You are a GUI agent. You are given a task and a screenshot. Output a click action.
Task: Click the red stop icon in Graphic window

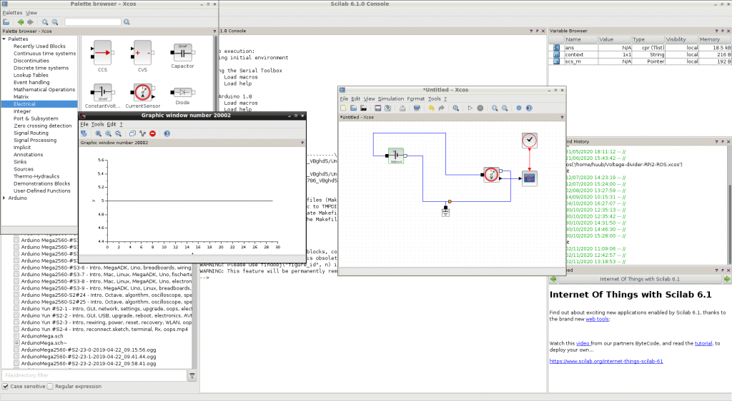tap(153, 133)
